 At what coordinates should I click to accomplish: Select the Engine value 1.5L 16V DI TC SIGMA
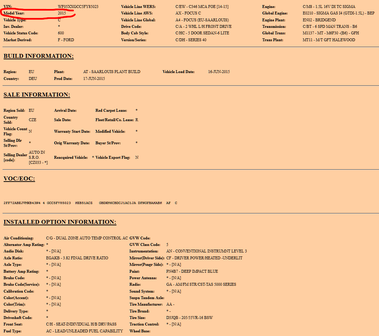(x=329, y=7)
